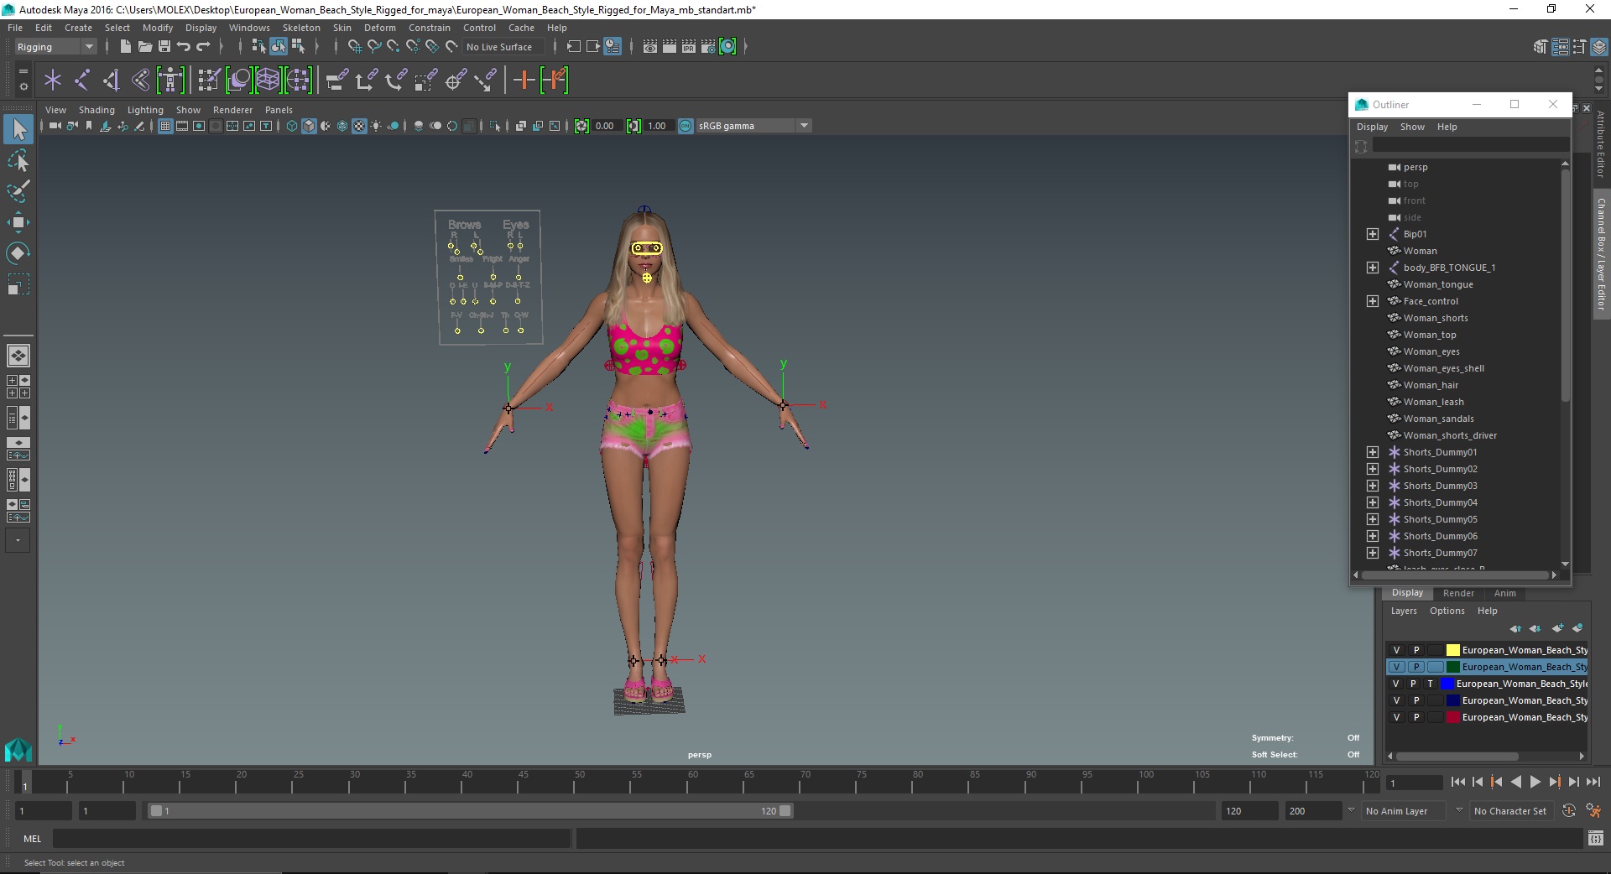Click the current frame number field
Image resolution: width=1611 pixels, height=874 pixels.
click(1415, 783)
